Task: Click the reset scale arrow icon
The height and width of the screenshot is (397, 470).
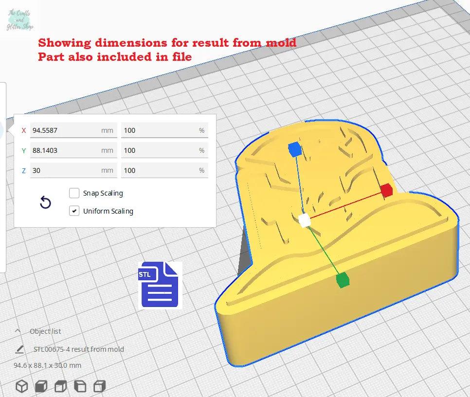Action: (x=45, y=202)
